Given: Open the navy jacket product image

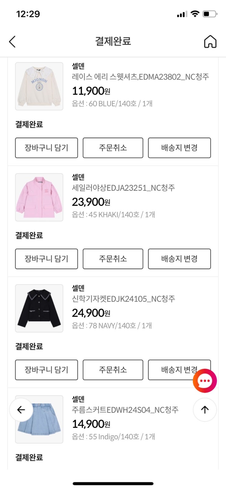Looking at the screenshot, I should 39,308.
